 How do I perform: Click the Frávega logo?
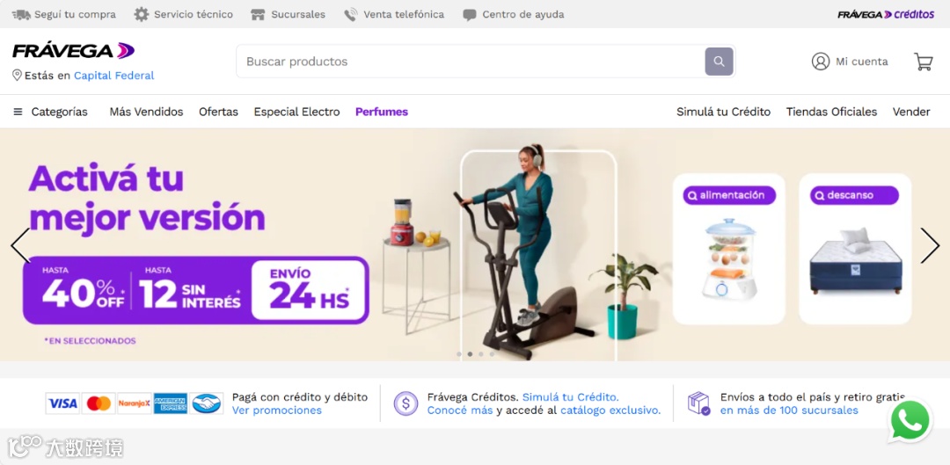pos(73,51)
